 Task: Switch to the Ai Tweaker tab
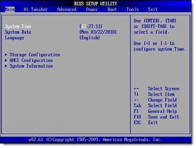[36, 9]
